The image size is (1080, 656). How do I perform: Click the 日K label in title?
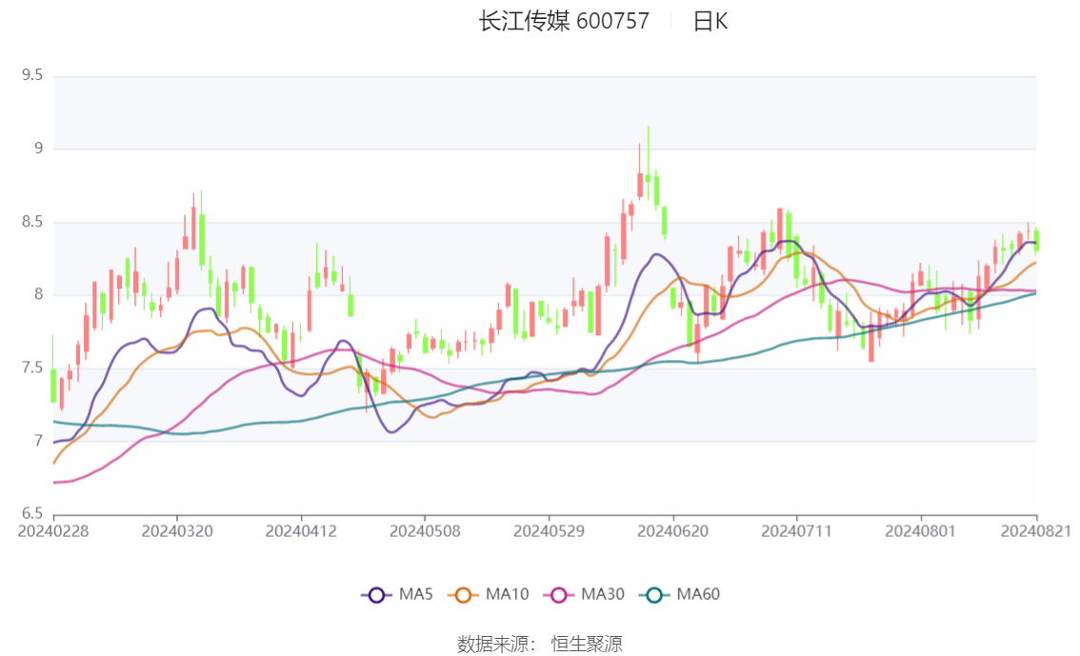click(710, 21)
